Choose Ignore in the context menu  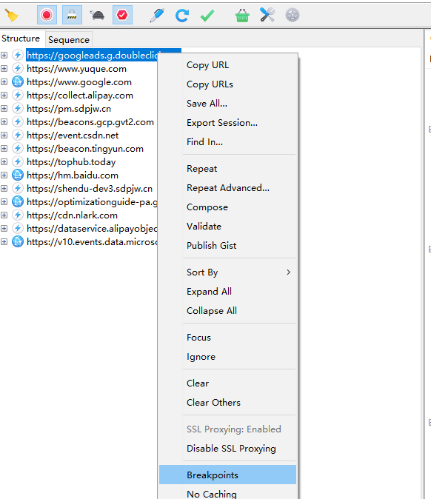click(x=227, y=357)
